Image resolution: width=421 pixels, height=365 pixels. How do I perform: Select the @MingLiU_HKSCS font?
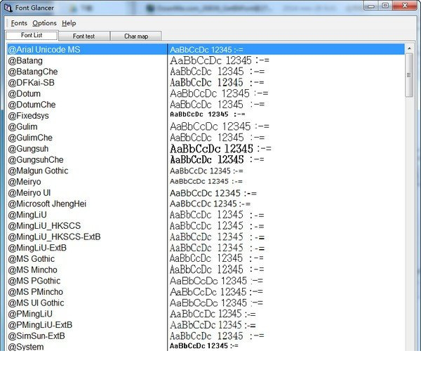coord(44,226)
